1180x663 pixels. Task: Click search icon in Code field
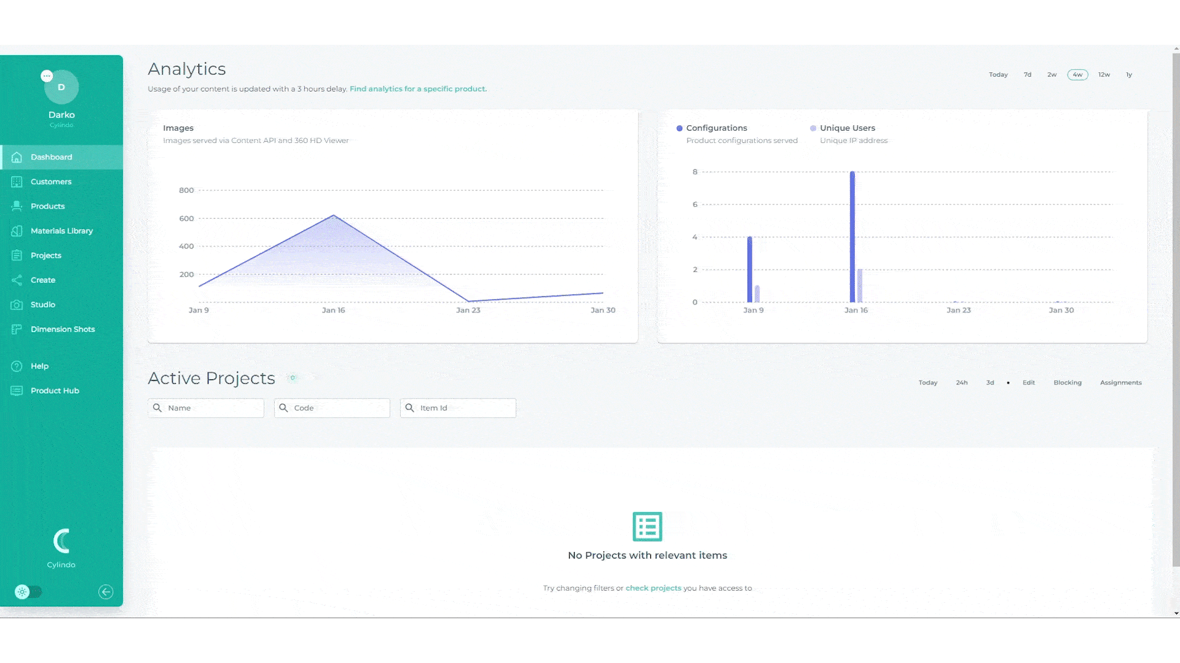283,408
